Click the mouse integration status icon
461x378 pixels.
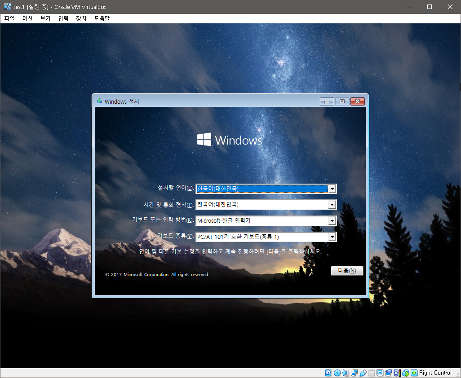point(406,373)
